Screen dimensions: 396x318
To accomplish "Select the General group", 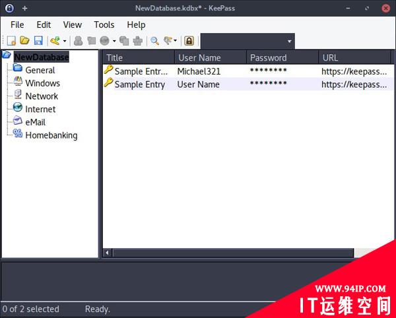I will pyautogui.click(x=40, y=70).
